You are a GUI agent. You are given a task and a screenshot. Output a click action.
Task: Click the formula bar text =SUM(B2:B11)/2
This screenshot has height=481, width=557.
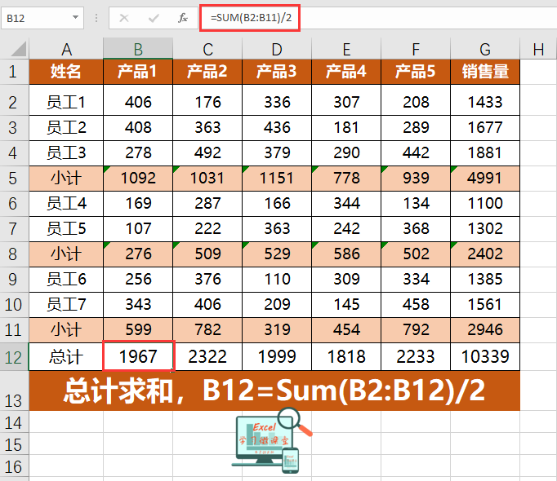click(251, 17)
